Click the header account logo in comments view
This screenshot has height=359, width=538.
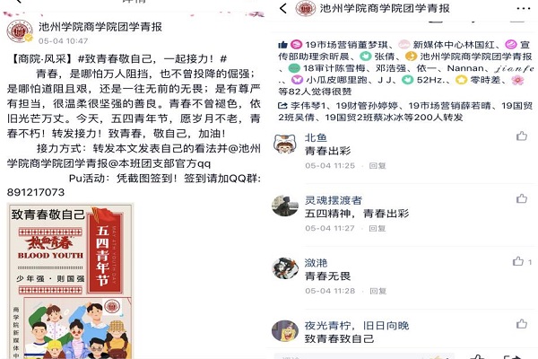[305, 8]
